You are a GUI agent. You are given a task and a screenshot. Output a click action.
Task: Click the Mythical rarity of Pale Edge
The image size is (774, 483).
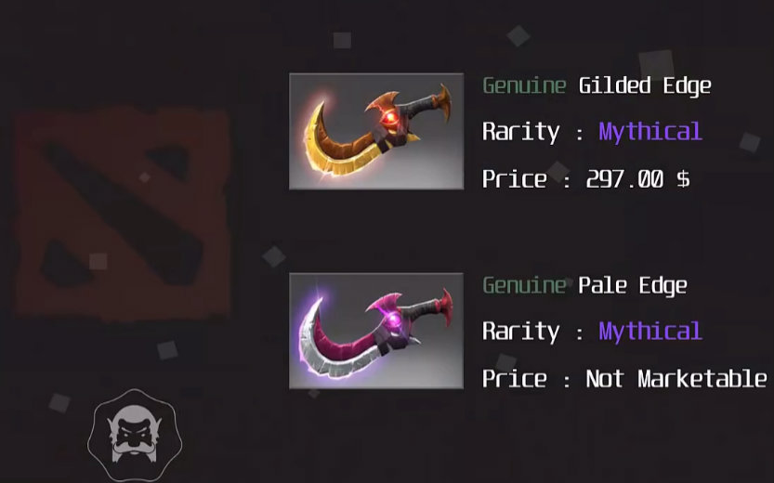(x=650, y=332)
